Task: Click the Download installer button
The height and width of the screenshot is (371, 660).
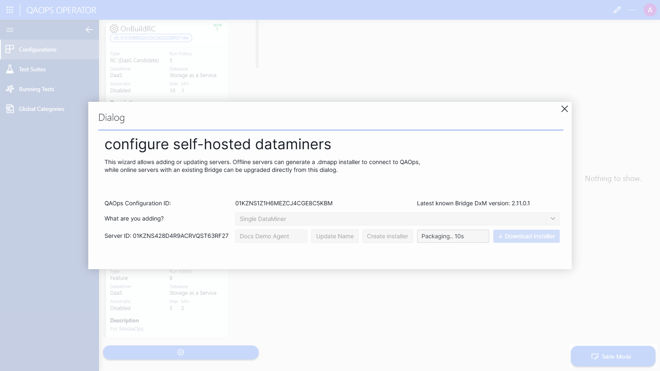Action: pos(526,236)
